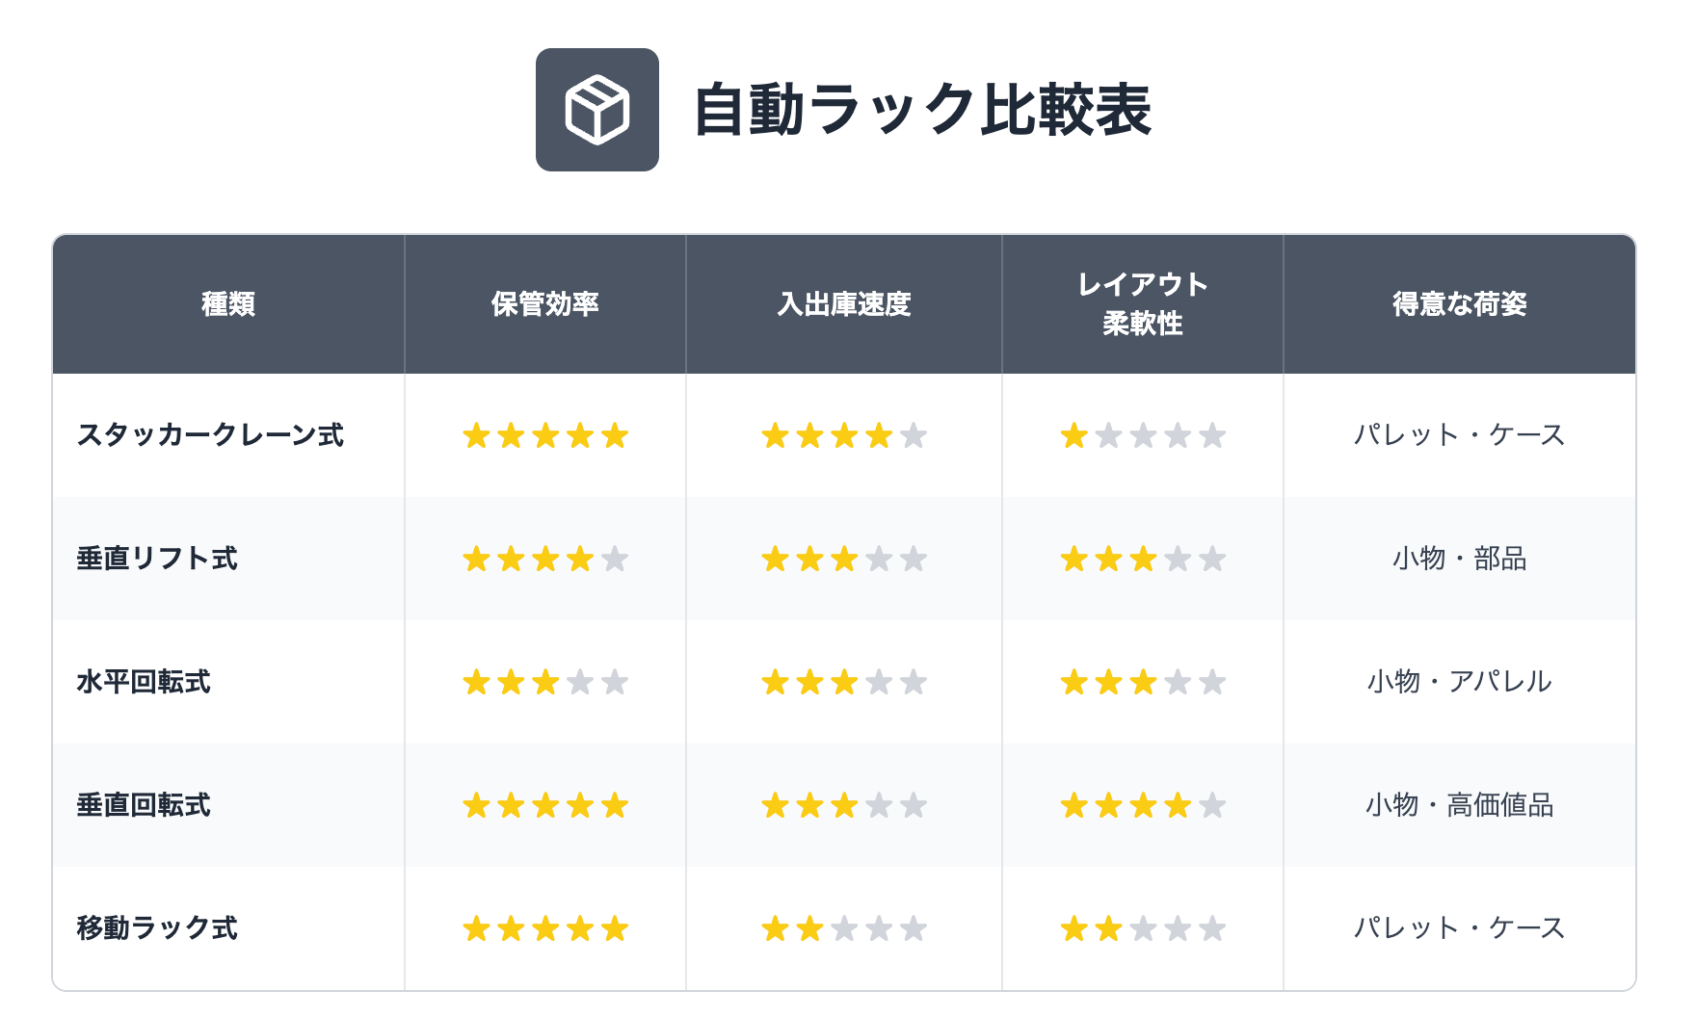This screenshot has height=1017, width=1696.
Task: Click the レイアウト柔軟性 star rating for 垂直回転式
Action: tap(1143, 806)
